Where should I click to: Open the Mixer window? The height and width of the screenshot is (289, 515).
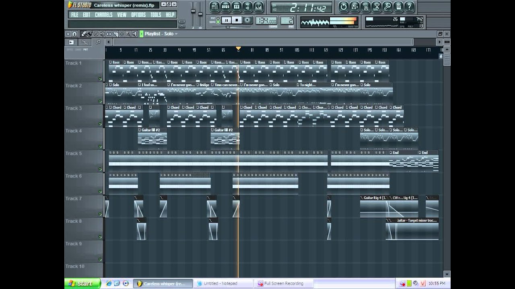point(259,6)
